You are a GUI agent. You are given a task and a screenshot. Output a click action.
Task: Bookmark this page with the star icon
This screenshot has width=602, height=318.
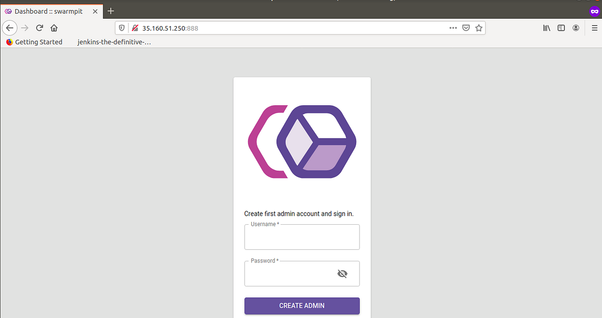click(x=479, y=28)
